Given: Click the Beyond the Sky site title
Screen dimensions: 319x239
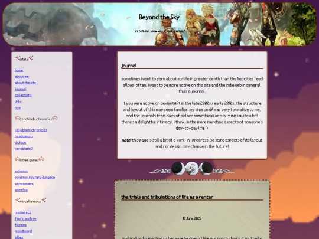Looking at the screenshot, I should coord(159,17).
